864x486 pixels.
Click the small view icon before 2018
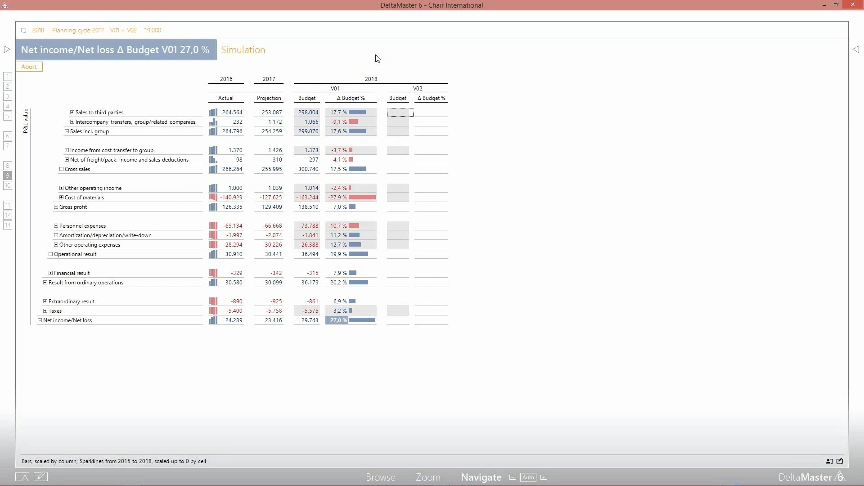[x=24, y=30]
